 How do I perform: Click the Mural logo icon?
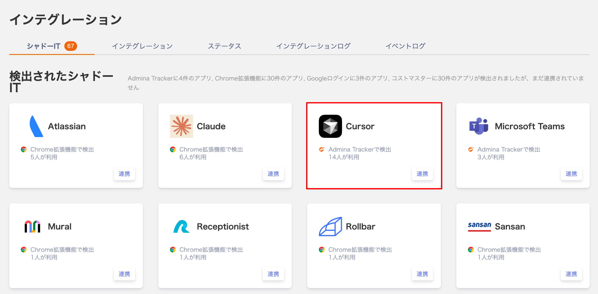pos(32,227)
